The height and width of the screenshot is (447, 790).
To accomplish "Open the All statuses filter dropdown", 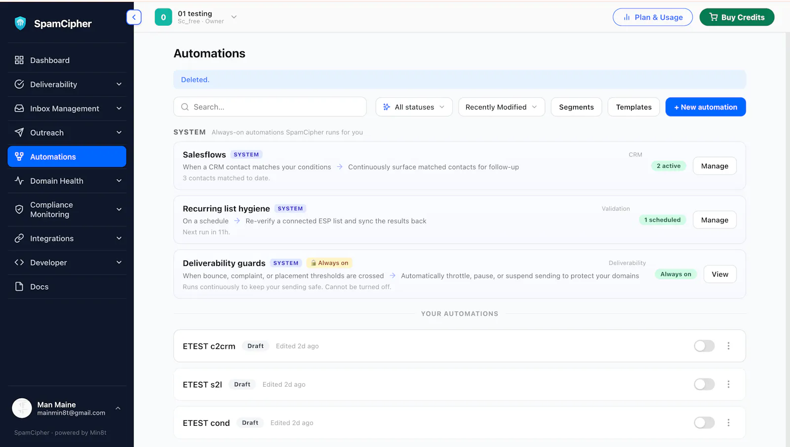I will (414, 107).
